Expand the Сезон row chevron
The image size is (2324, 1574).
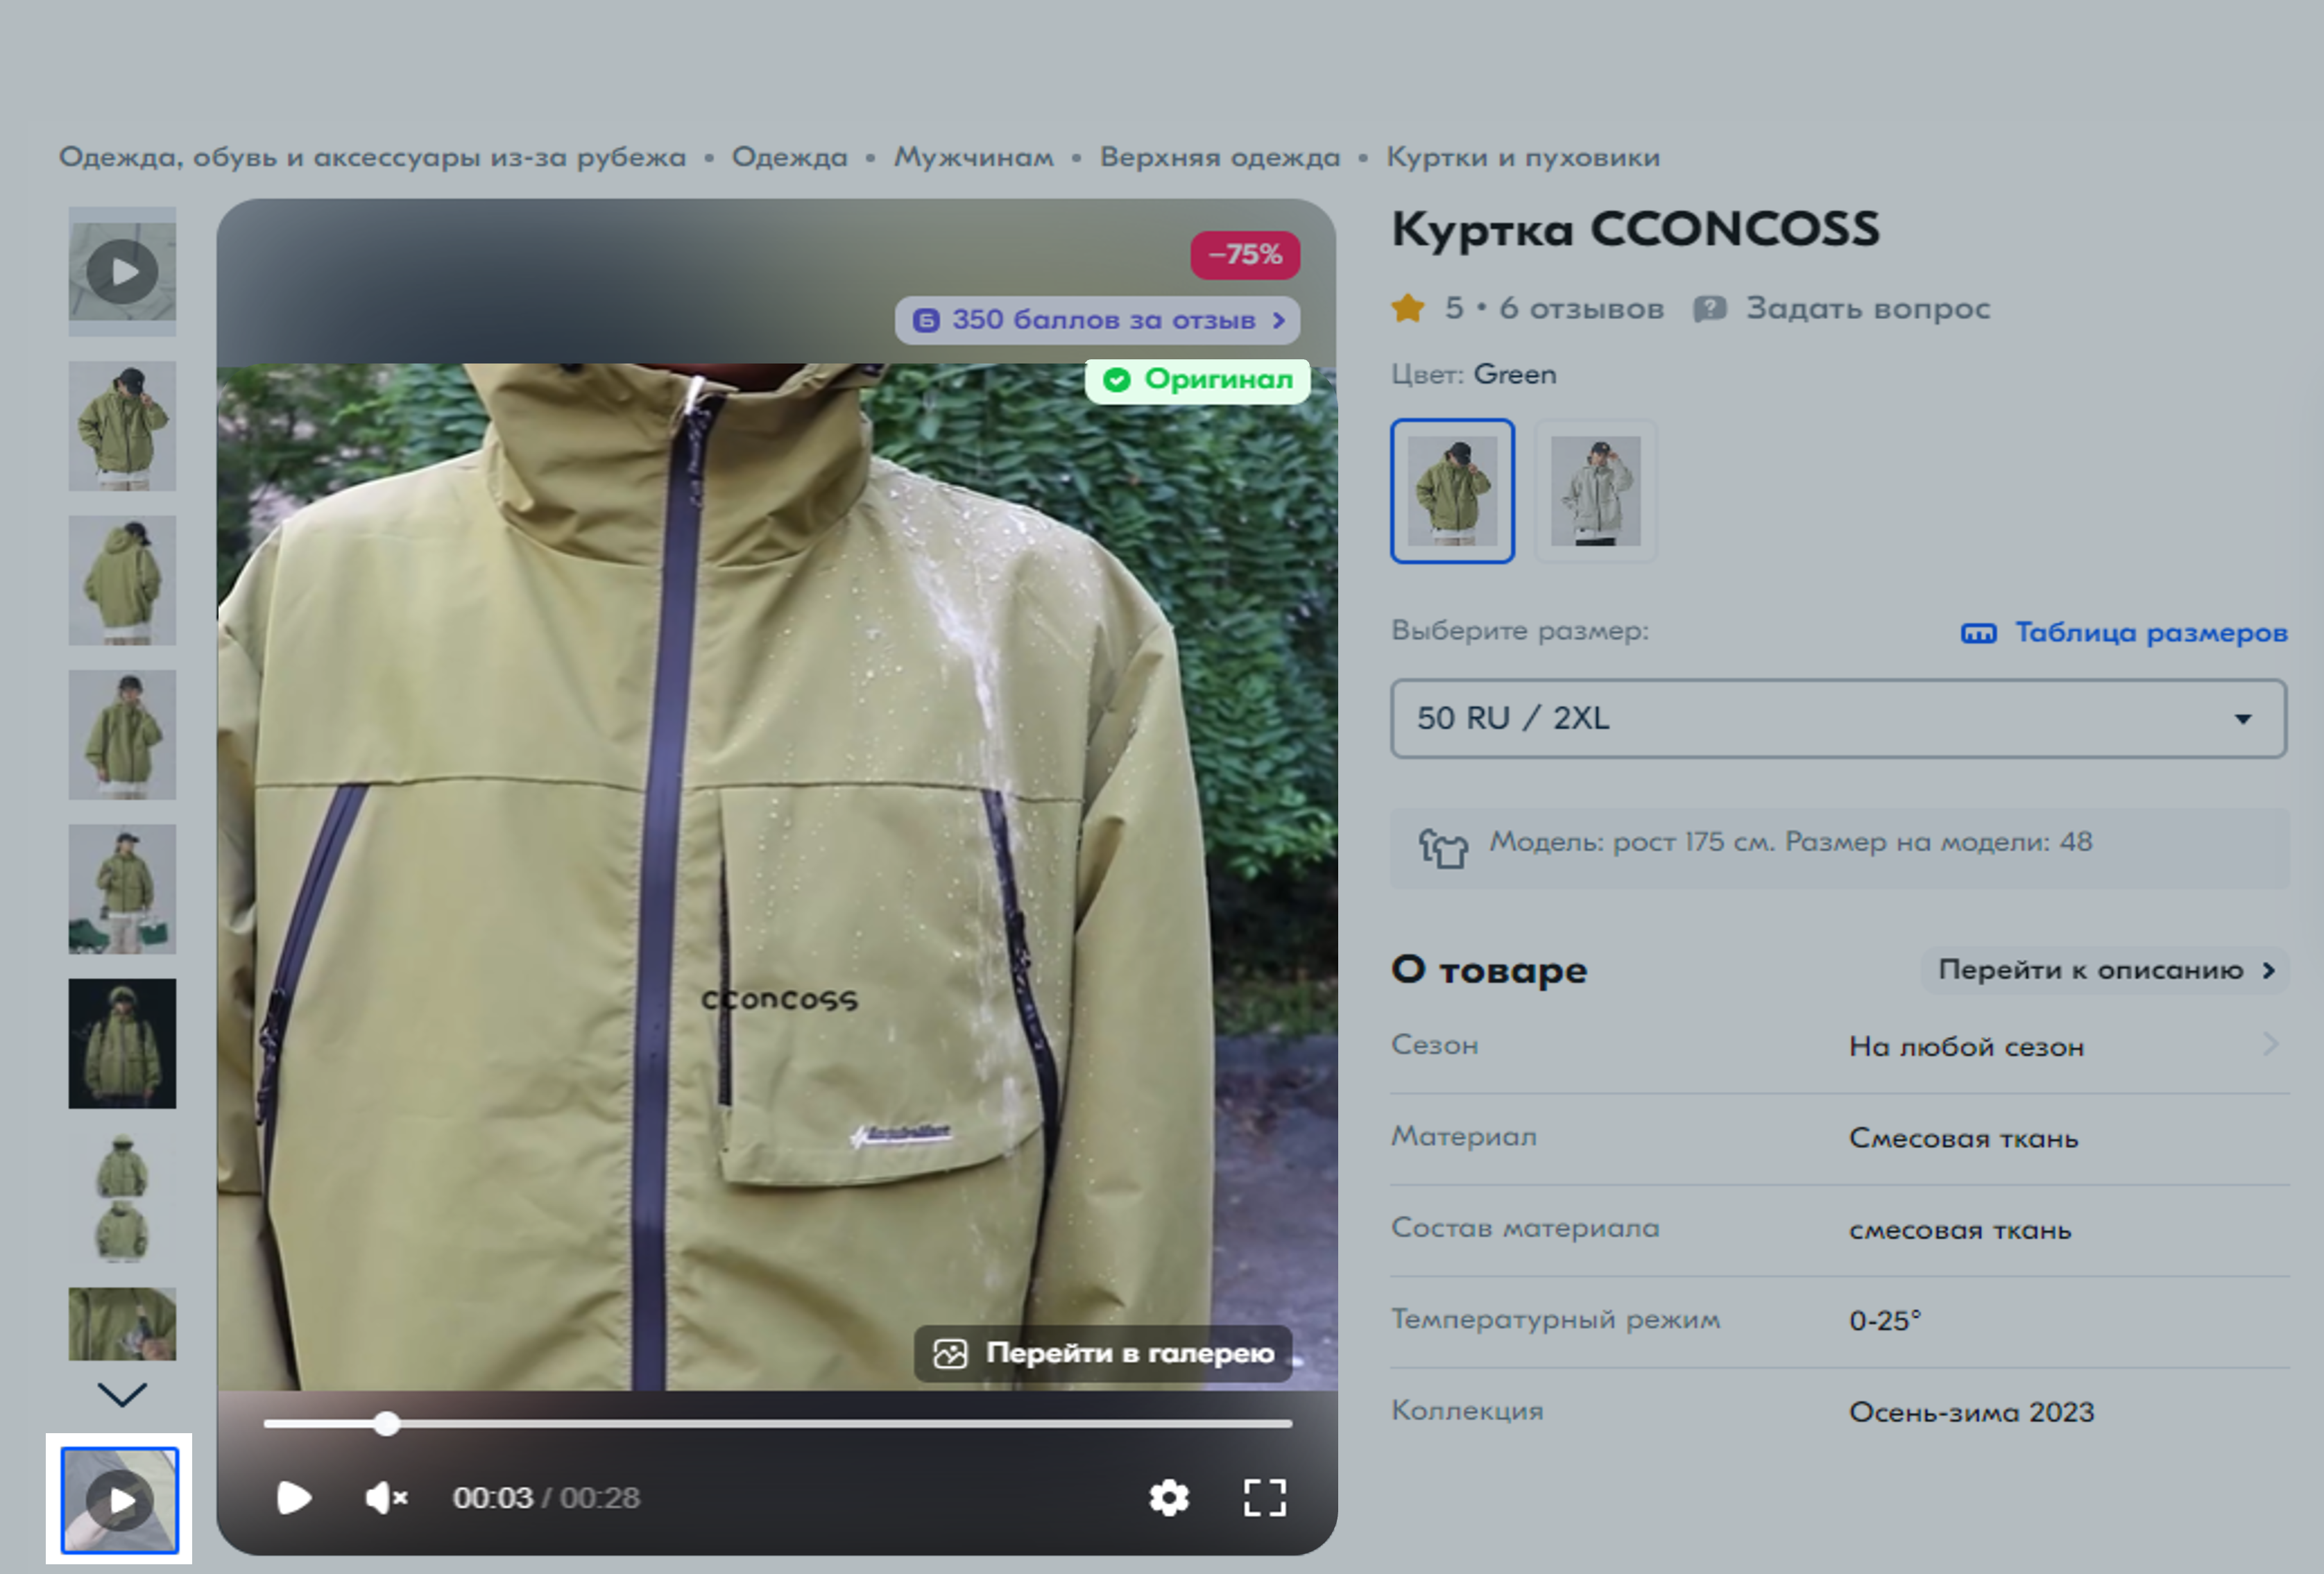pyautogui.click(x=2270, y=1045)
